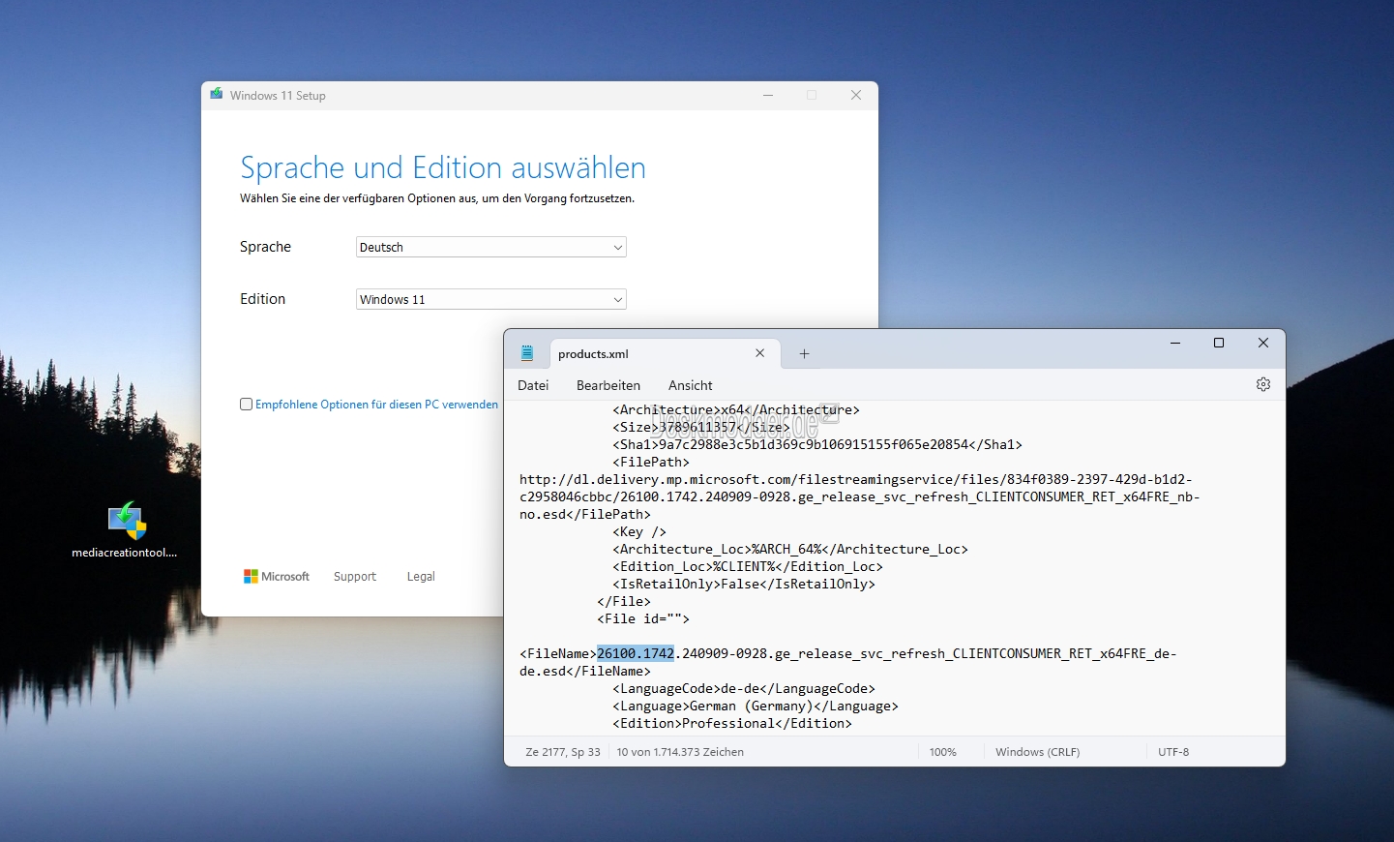Minimize the Notepad window
The width and height of the screenshot is (1394, 842).
click(1175, 343)
